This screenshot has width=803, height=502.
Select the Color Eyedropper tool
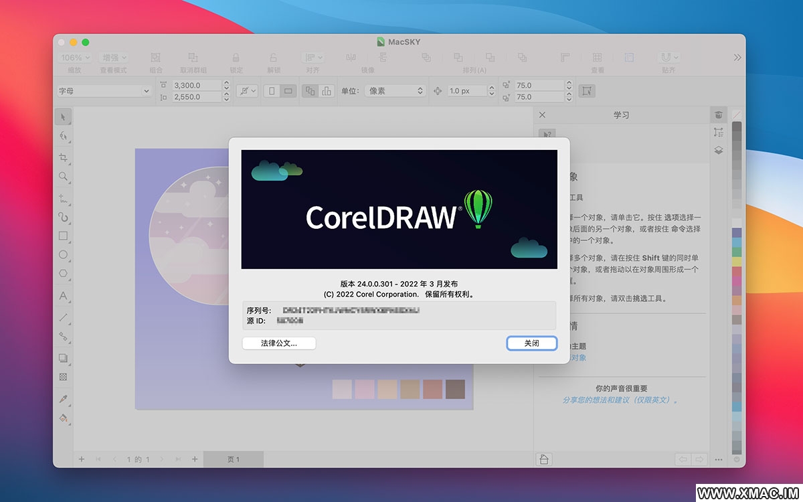[x=63, y=399]
